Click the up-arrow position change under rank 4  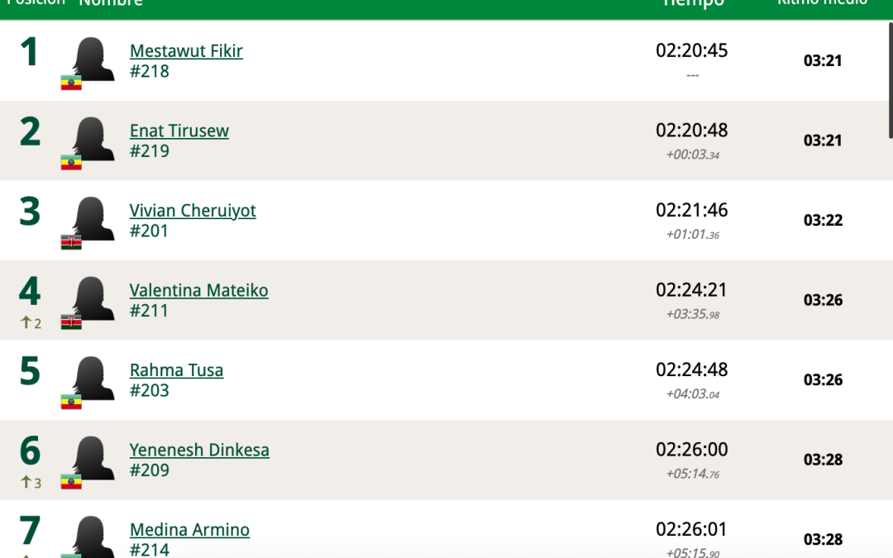point(31,323)
